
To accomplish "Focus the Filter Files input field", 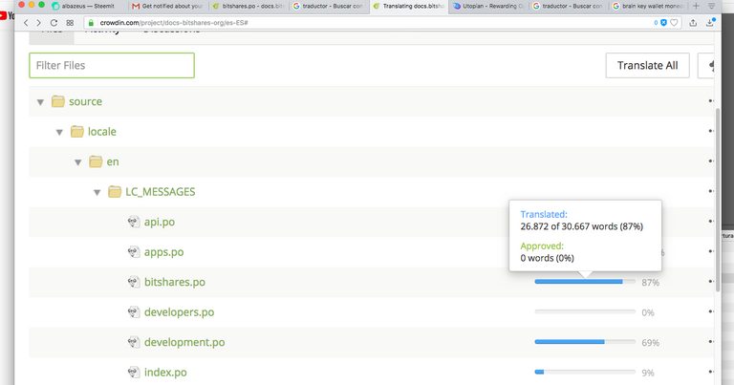I will [112, 66].
